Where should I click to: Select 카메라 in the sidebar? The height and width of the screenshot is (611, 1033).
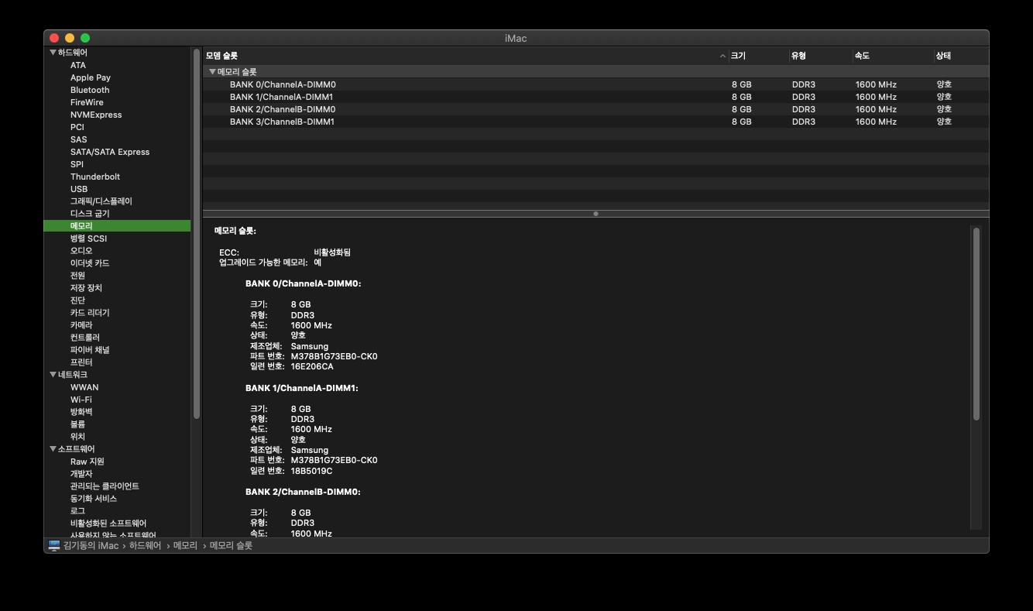(x=81, y=325)
